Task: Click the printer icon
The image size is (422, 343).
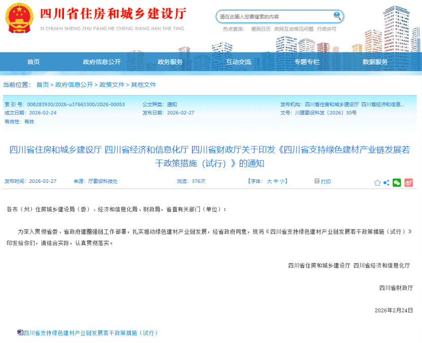Action: tap(317, 181)
